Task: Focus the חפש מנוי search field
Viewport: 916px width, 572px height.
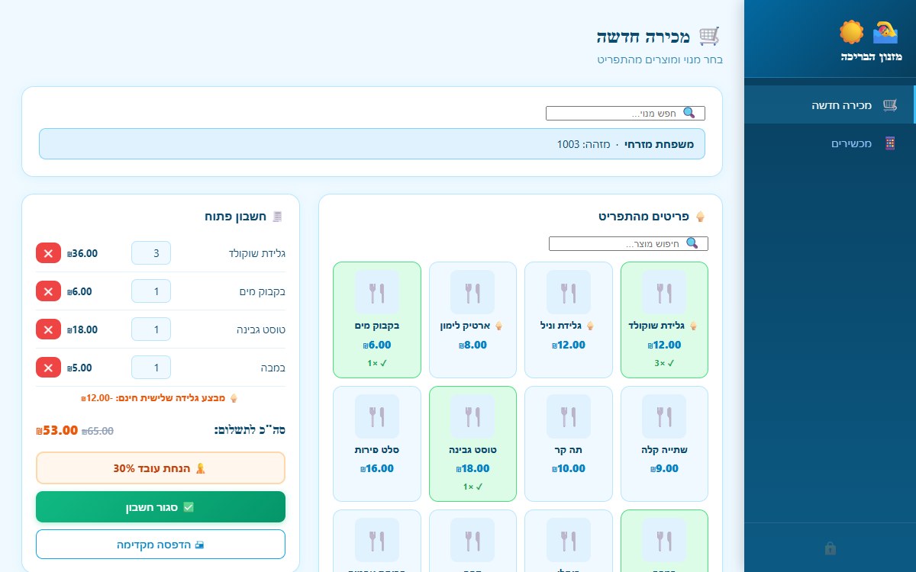Action: 625,113
